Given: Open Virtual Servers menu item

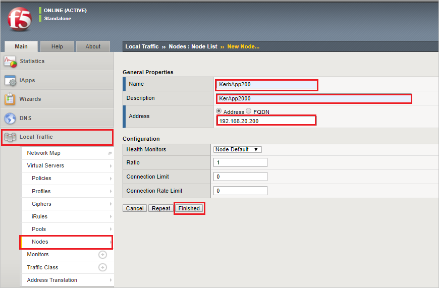Looking at the screenshot, I should (68, 166).
